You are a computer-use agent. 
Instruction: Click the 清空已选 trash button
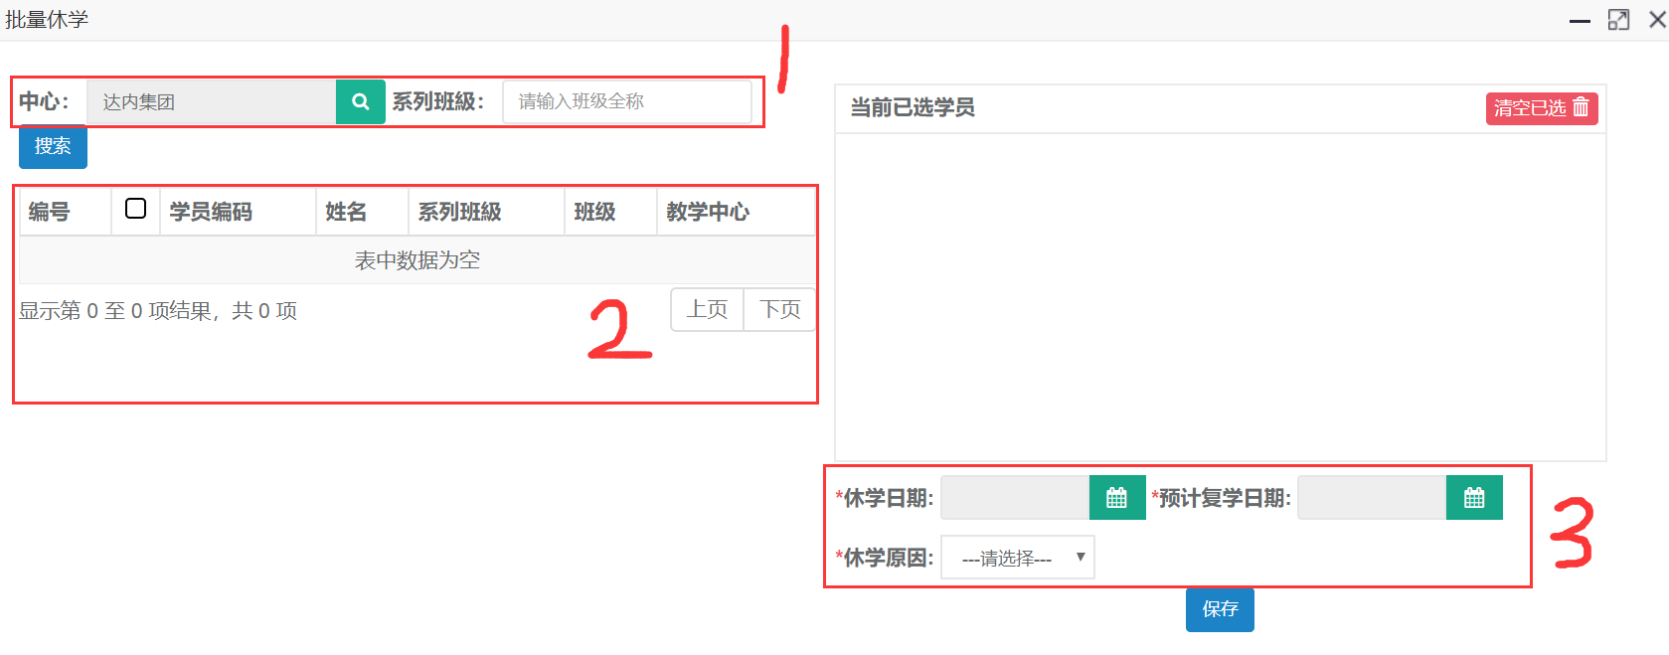pos(1541,108)
